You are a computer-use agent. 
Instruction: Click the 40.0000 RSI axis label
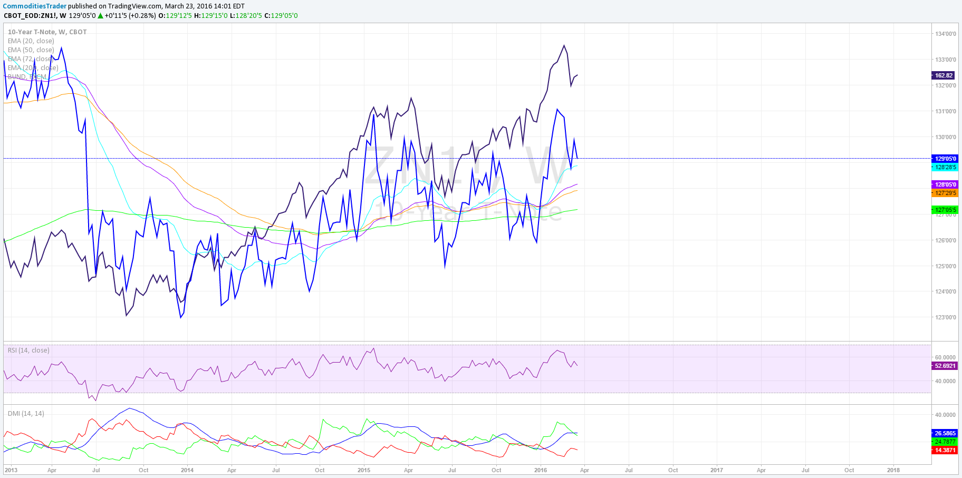click(x=945, y=381)
